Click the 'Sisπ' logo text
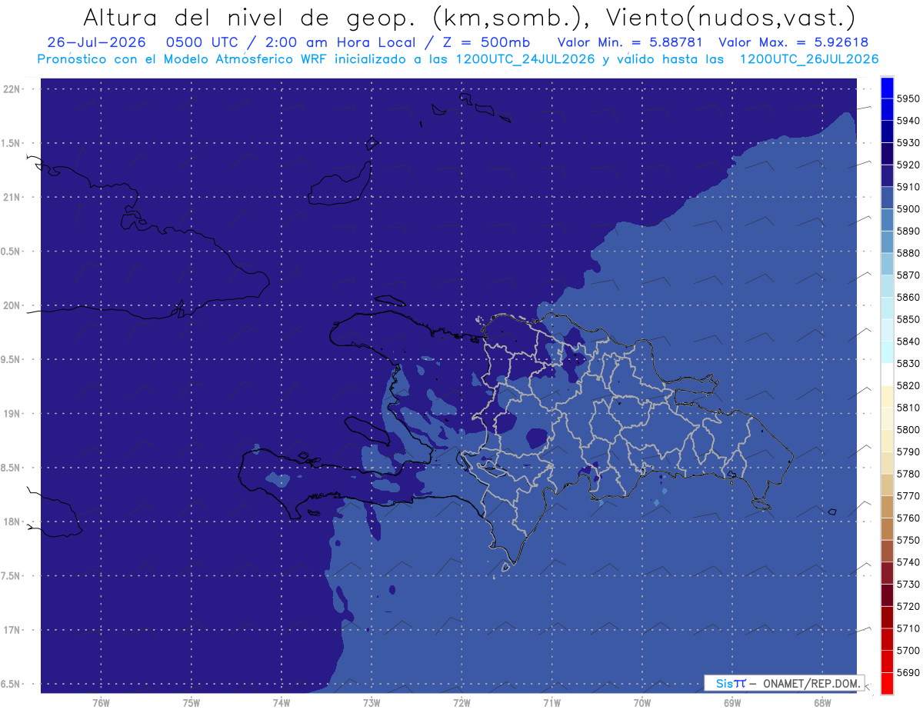This screenshot has width=923, height=713. (730, 683)
